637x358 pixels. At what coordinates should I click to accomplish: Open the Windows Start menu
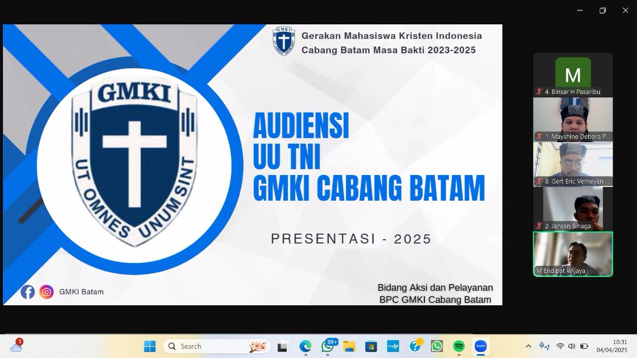click(x=149, y=346)
